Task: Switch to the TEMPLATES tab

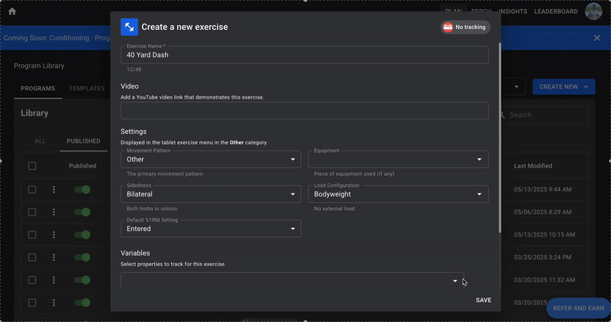Action: click(x=87, y=89)
